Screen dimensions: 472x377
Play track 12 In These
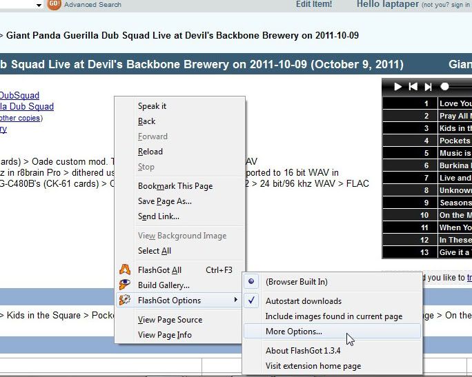click(427, 240)
